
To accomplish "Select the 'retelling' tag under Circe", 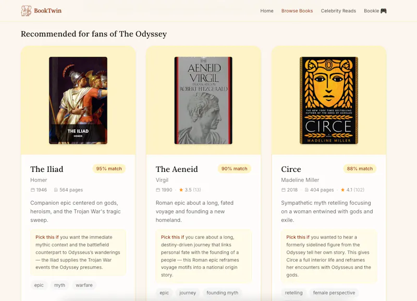I will coord(293,293).
